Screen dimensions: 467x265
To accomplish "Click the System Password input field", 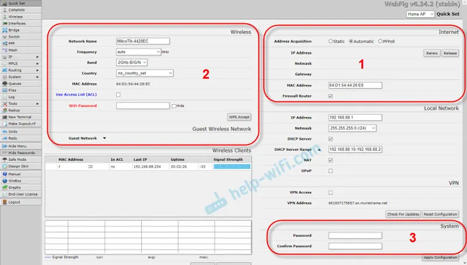I will click(x=356, y=235).
